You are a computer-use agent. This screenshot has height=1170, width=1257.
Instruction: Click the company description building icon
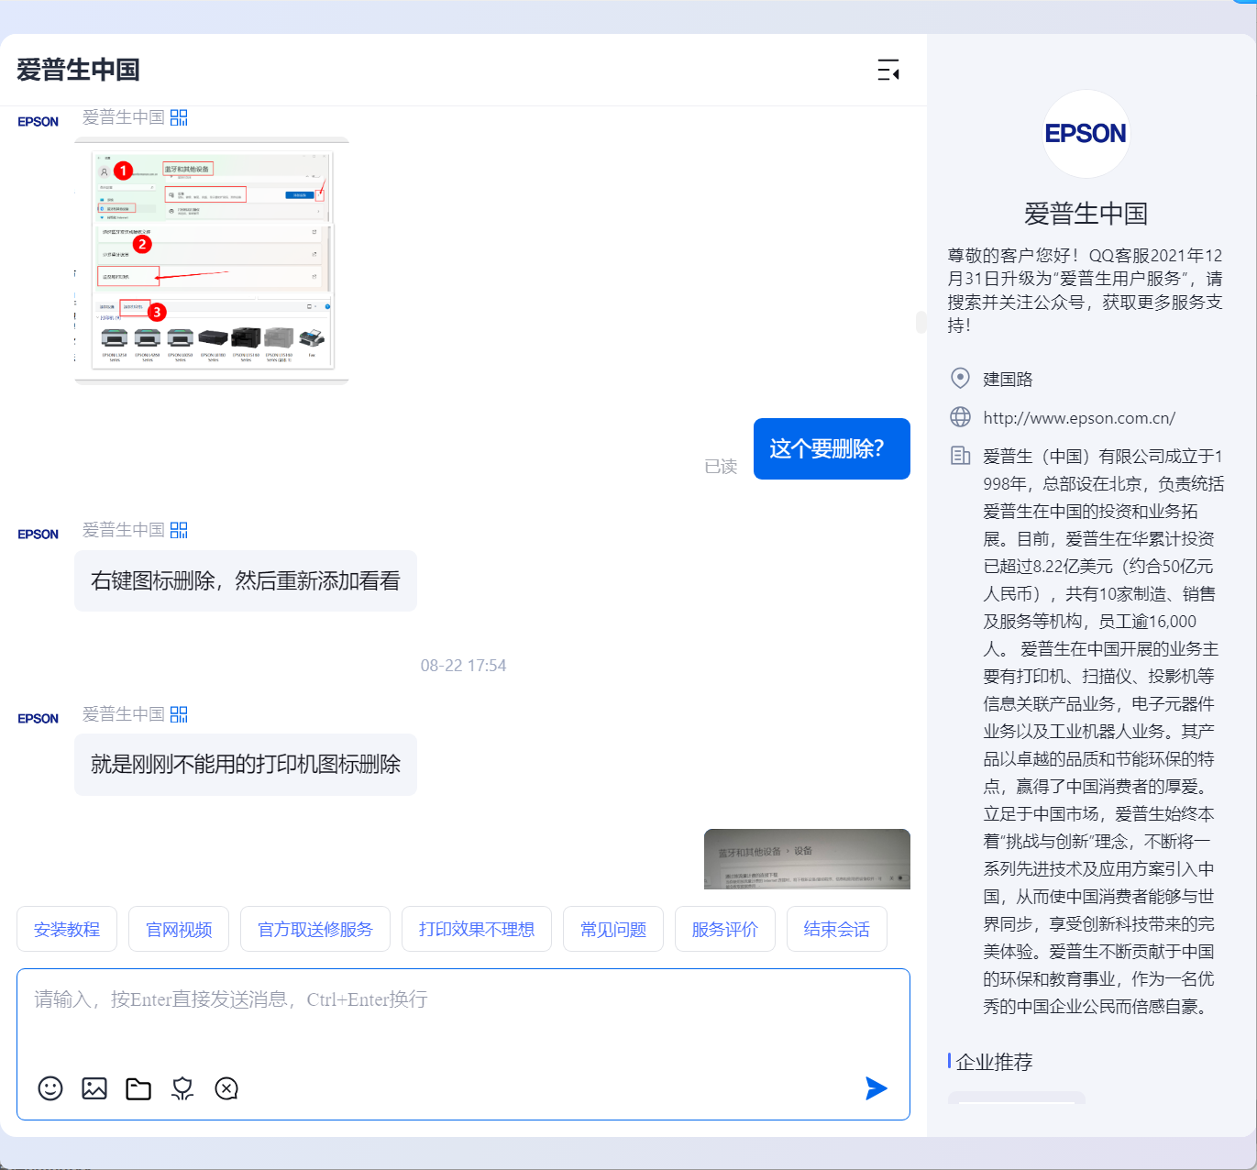tap(960, 456)
